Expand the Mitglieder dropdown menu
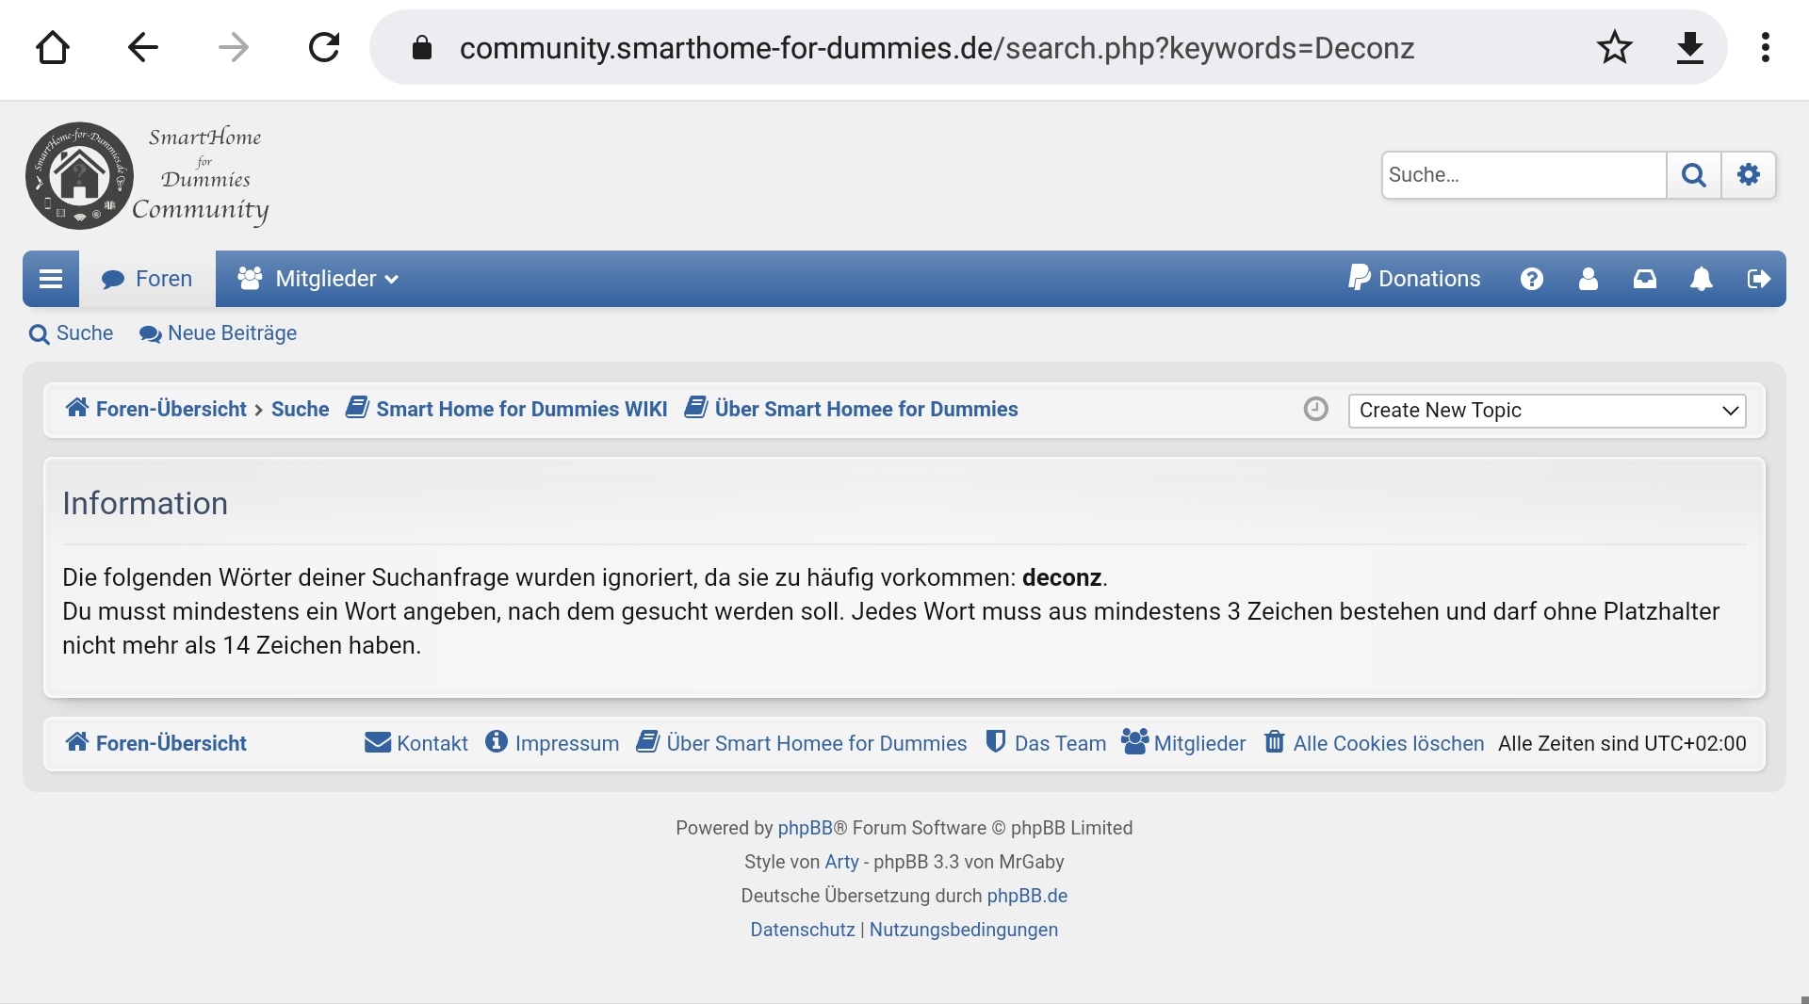Viewport: 1809px width, 1004px height. (x=318, y=279)
